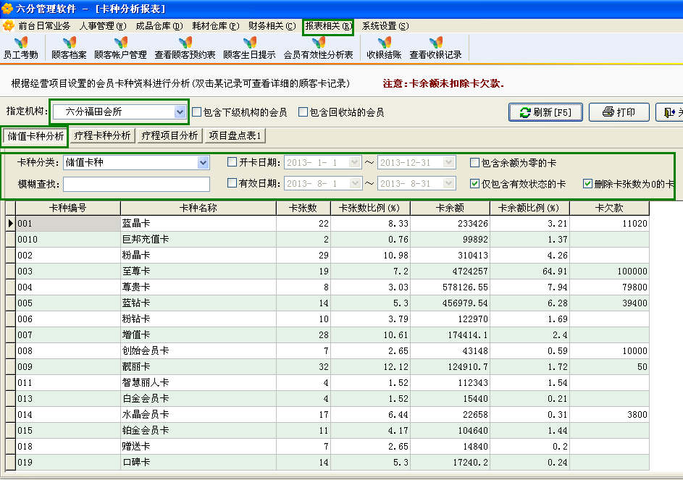Select the 粉钻卡 name cell

coord(198,319)
